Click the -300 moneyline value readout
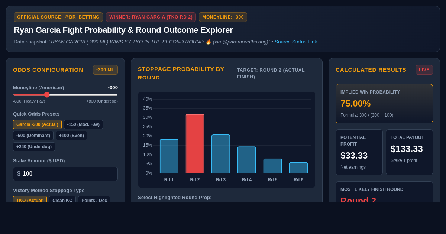This screenshot has height=234, width=446. 113,88
